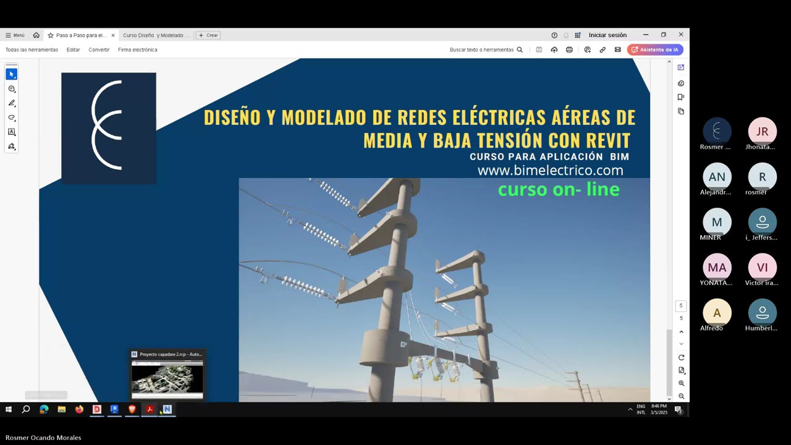Screen dimensions: 791x445
Task: Upload file to cloud icon
Action: pyautogui.click(x=554, y=49)
